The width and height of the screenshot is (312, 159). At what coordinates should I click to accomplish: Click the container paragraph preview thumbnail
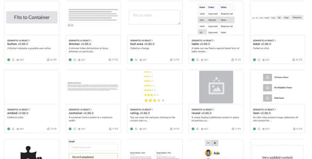(x=93, y=87)
